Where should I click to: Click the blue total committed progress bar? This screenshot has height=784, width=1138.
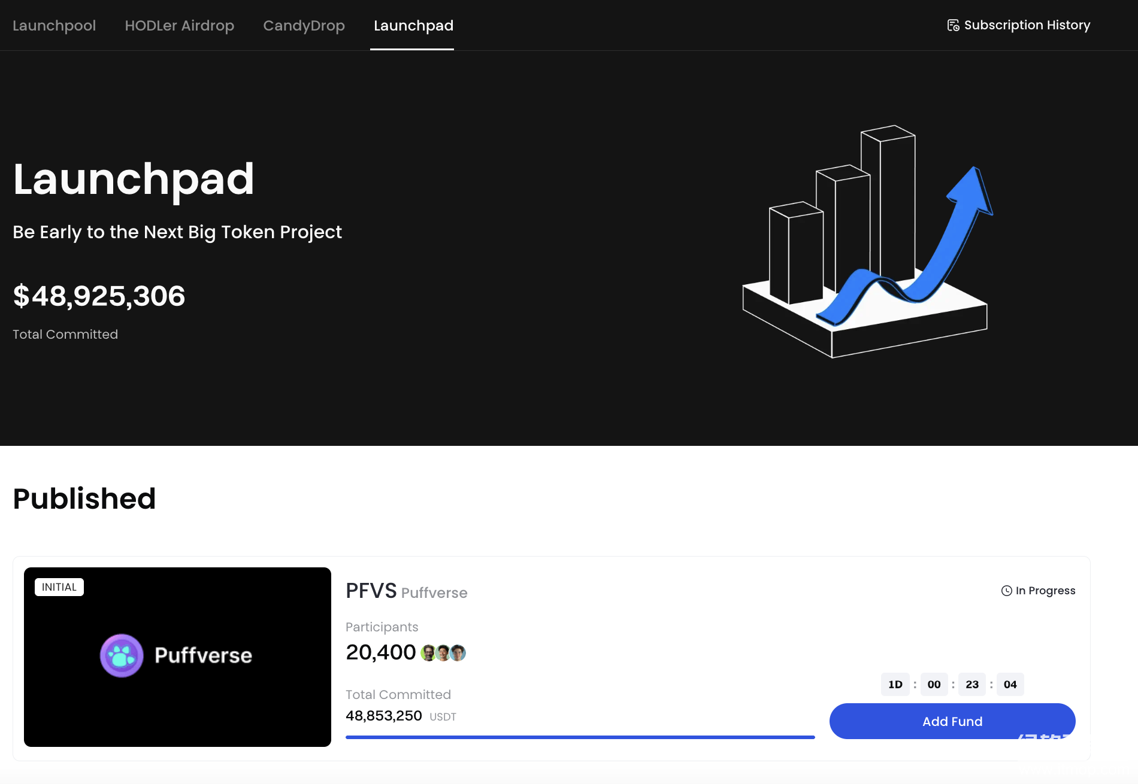pos(580,737)
